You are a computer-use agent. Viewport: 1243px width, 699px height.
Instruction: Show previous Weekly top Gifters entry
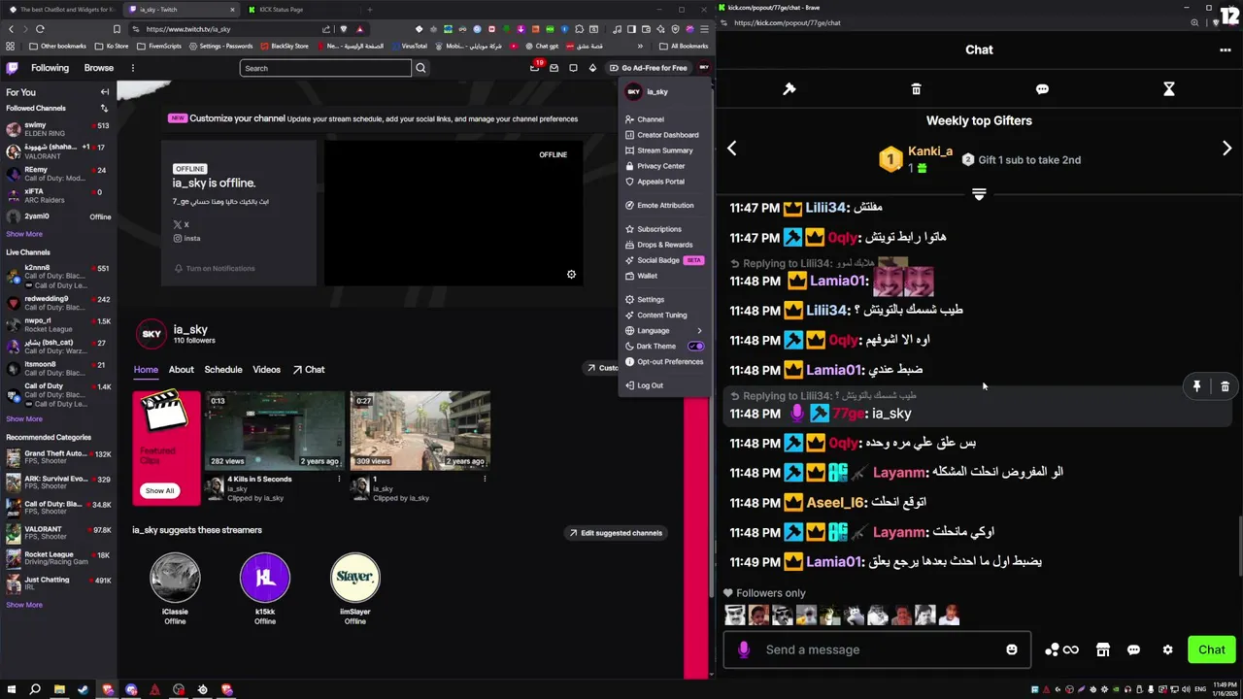[x=732, y=149]
